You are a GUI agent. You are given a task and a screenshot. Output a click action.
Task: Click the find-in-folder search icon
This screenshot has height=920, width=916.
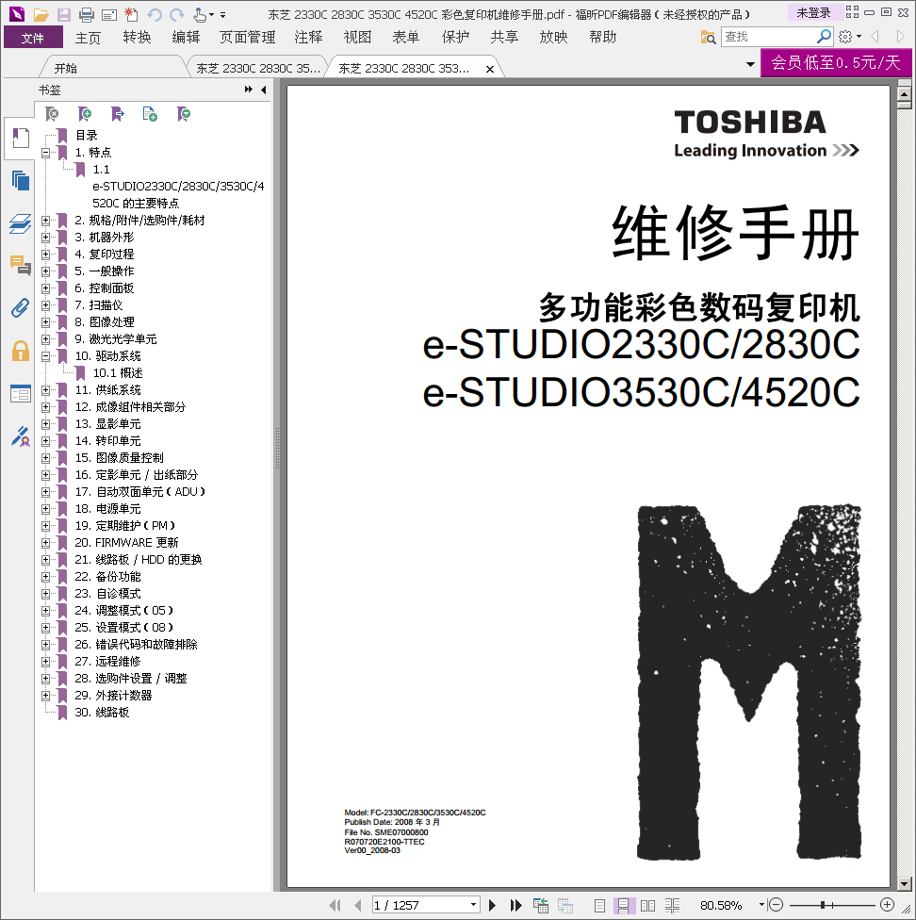point(709,38)
